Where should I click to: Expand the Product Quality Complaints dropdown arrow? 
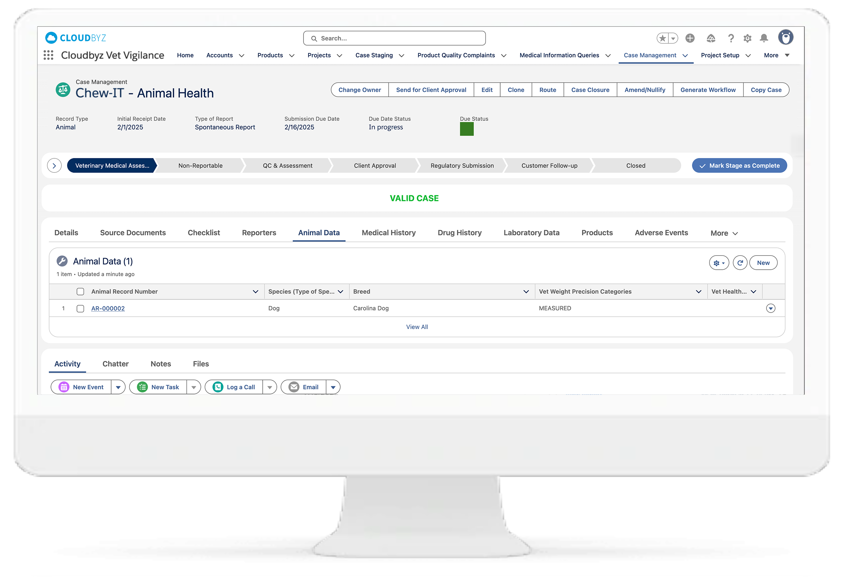coord(503,55)
